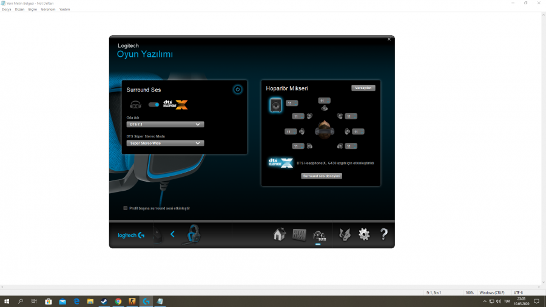Select the subwoofer speaker icon
This screenshot has width=546, height=307.
coord(276,105)
